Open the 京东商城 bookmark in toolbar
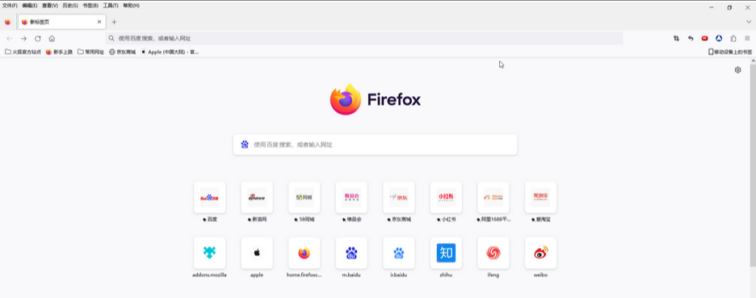 coord(123,52)
